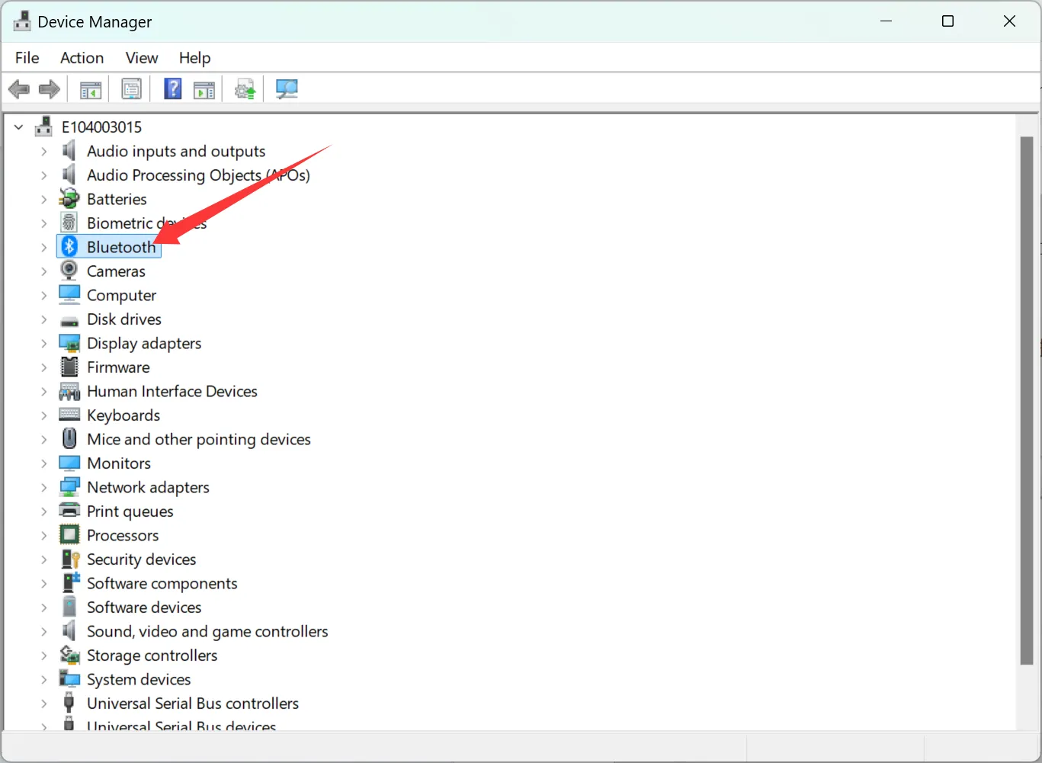Click the E104003015 computer root icon
Viewport: 1042px width, 763px height.
pyautogui.click(x=44, y=127)
